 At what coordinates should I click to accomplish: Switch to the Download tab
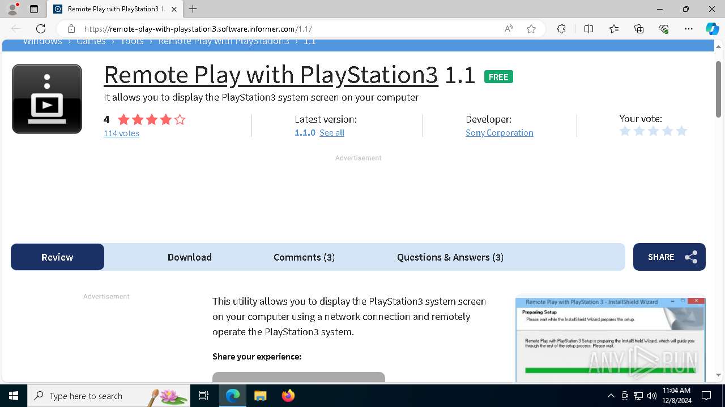pyautogui.click(x=190, y=257)
